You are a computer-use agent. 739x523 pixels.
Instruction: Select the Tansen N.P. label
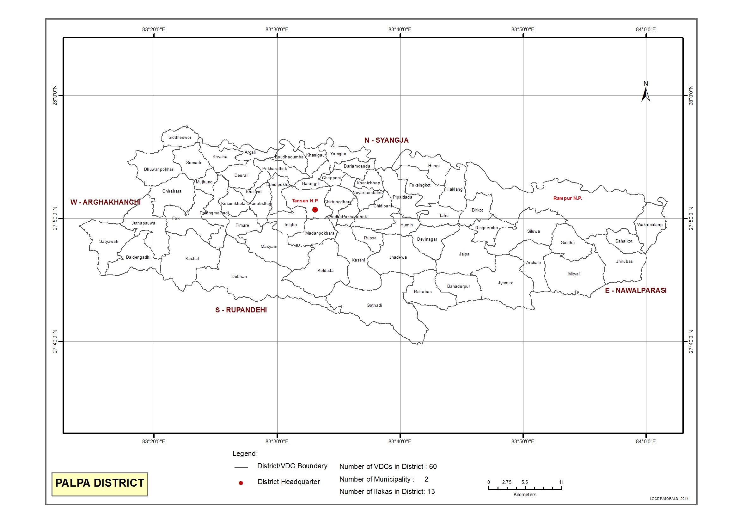point(305,201)
